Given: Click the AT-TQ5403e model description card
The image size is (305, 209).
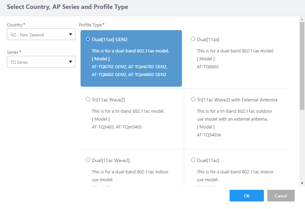Looking at the screenshot, I should [209, 135].
